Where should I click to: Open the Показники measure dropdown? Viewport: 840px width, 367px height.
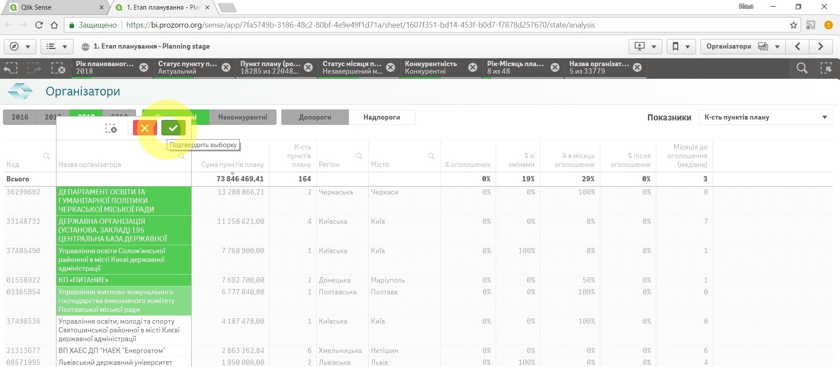pos(766,117)
